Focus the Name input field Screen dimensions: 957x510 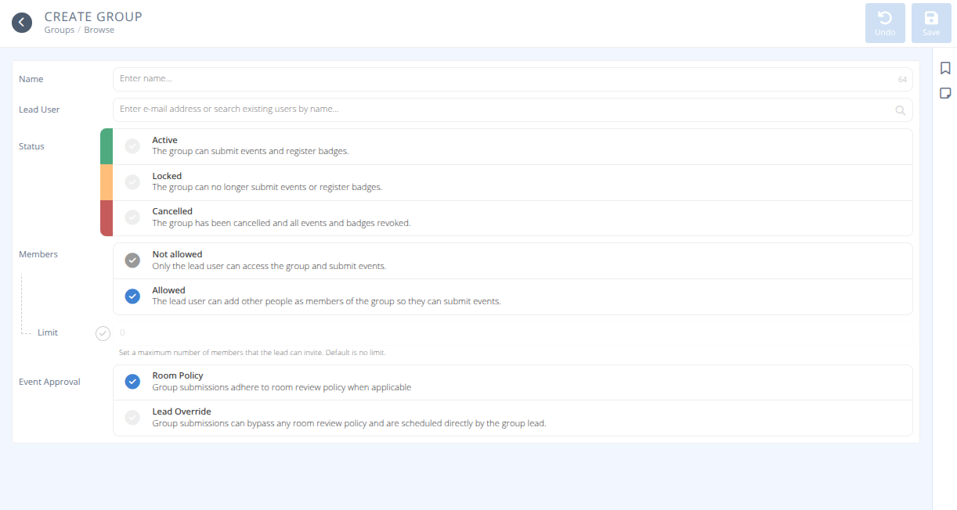513,79
